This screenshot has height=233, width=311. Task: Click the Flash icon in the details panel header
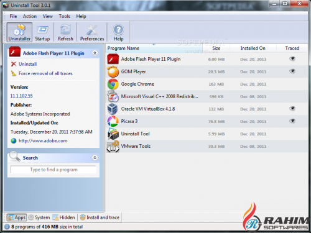click(15, 52)
